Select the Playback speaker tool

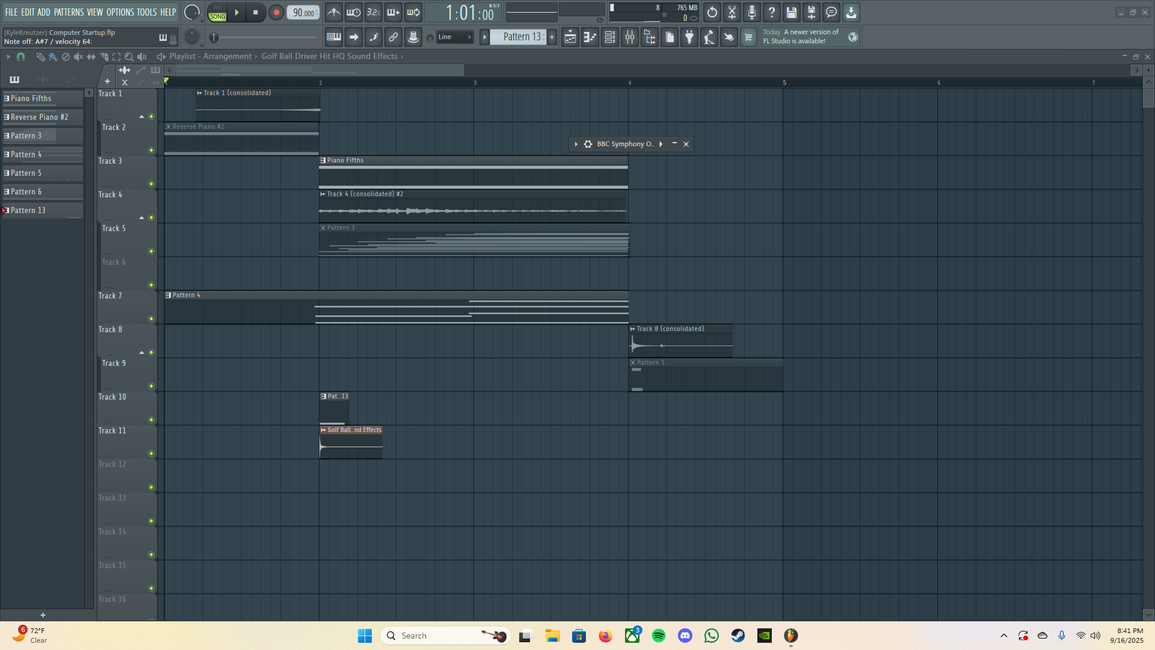142,57
